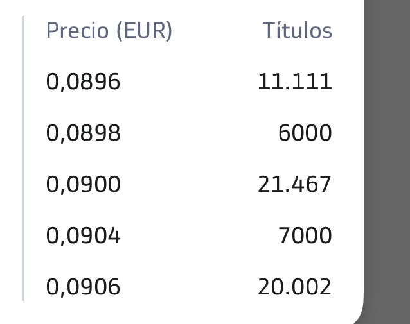Click the 7000 títulos quantity
This screenshot has width=410, height=324.
(x=305, y=235)
